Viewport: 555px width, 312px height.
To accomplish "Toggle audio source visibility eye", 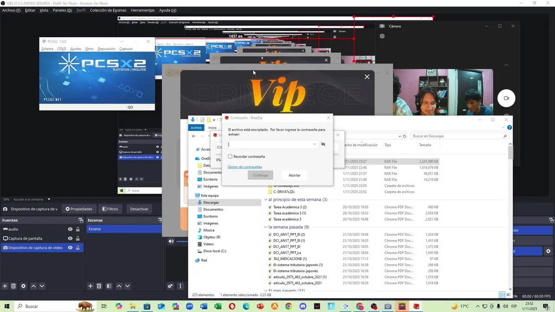I will coord(70,229).
